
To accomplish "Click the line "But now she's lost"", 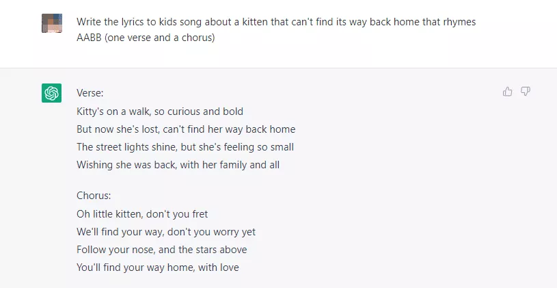I will (186, 129).
